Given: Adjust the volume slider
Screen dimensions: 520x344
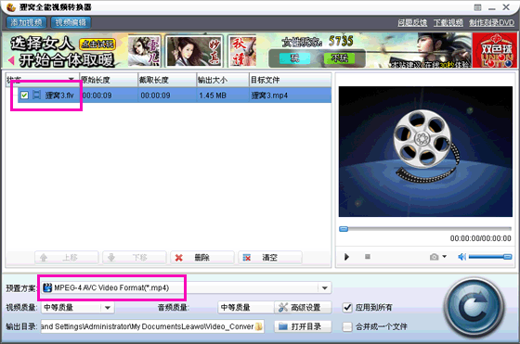Looking at the screenshot, I should coord(490,257).
